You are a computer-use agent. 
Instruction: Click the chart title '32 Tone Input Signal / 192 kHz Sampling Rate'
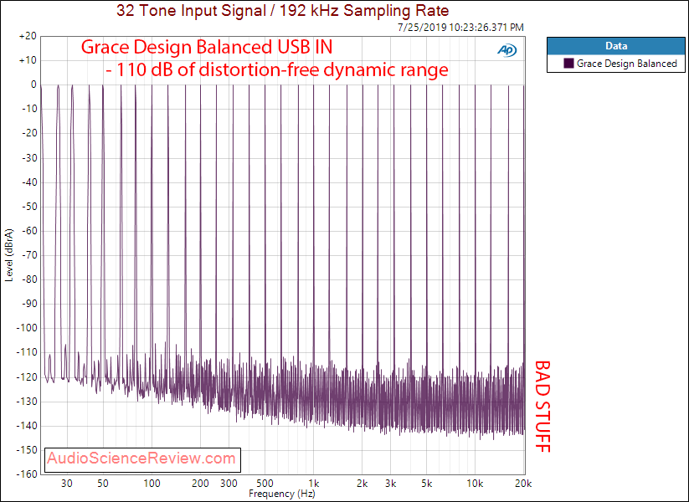282,11
